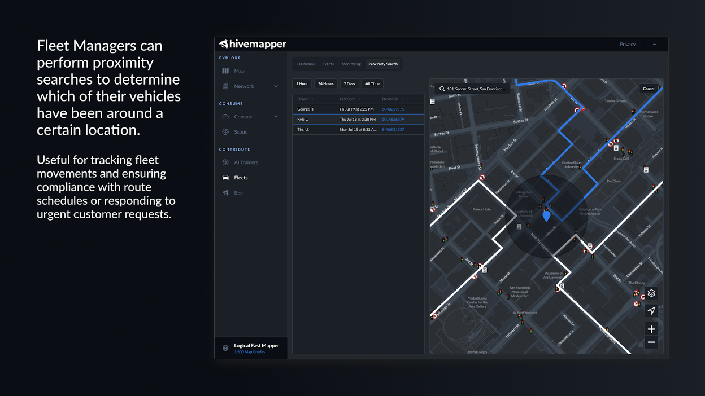
Task: Filter results to All Time
Action: click(372, 83)
